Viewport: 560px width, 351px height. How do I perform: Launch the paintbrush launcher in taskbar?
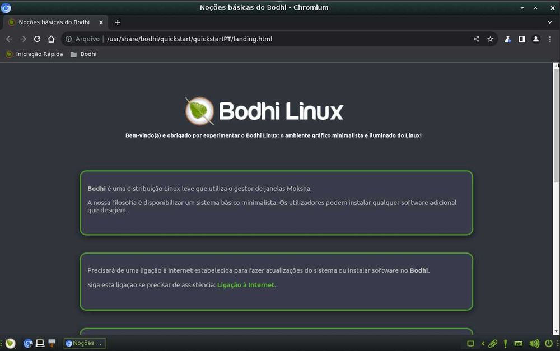pyautogui.click(x=52, y=343)
